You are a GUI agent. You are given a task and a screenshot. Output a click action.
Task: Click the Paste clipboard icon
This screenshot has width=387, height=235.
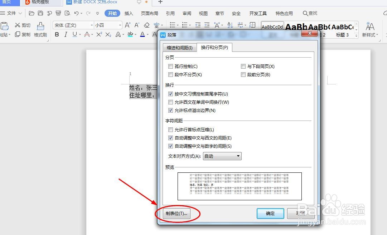[4, 26]
